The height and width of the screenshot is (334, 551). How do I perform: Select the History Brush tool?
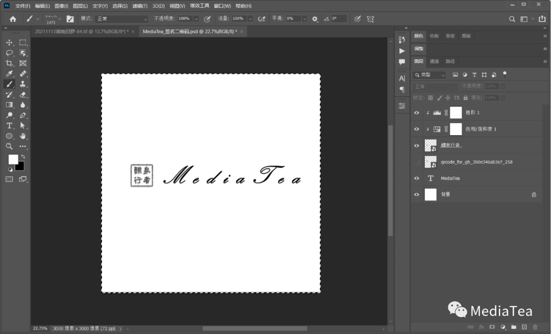coord(9,94)
